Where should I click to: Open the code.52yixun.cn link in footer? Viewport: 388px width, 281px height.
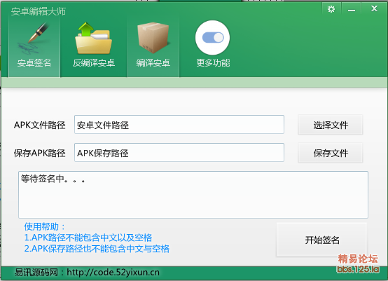click(113, 273)
